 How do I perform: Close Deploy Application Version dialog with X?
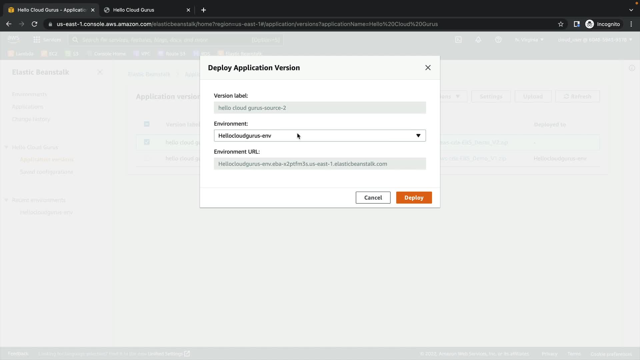point(428,68)
